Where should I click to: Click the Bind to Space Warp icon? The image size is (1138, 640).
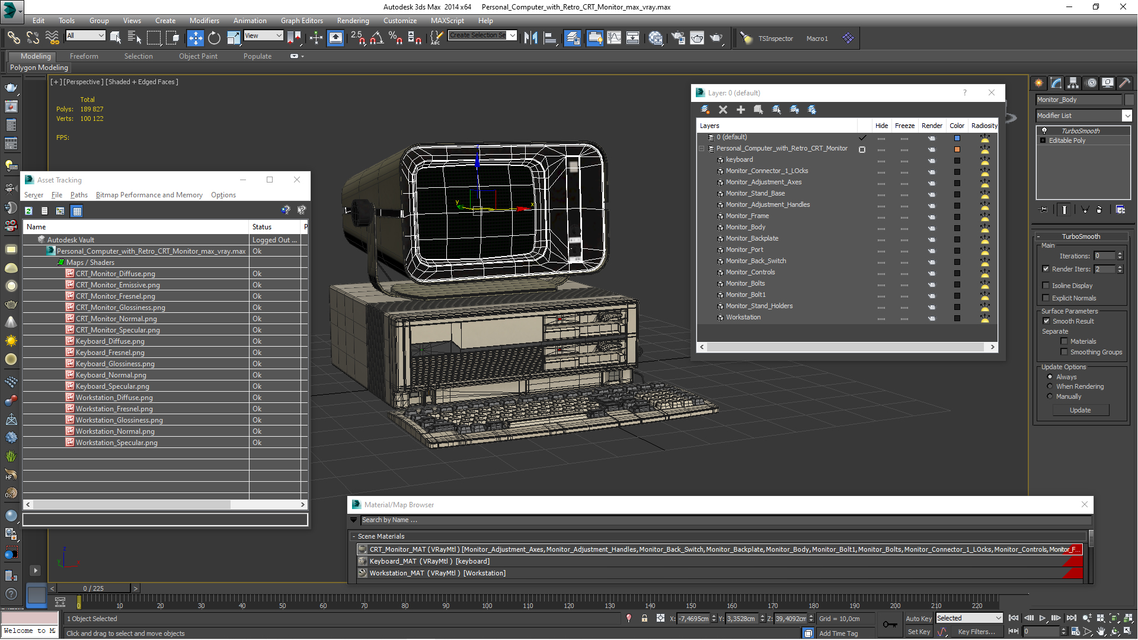52,38
